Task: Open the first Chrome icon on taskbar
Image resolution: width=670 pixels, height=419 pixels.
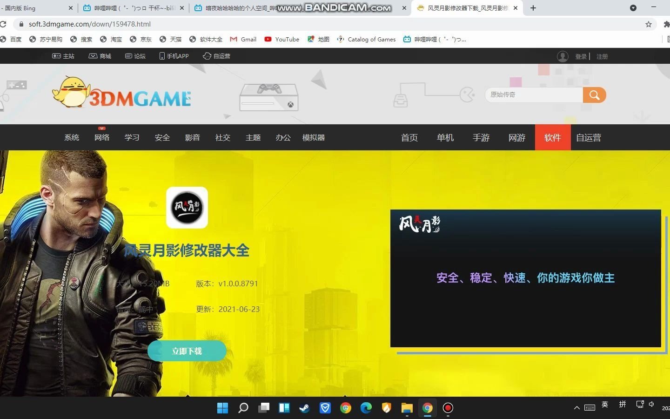Action: click(346, 408)
